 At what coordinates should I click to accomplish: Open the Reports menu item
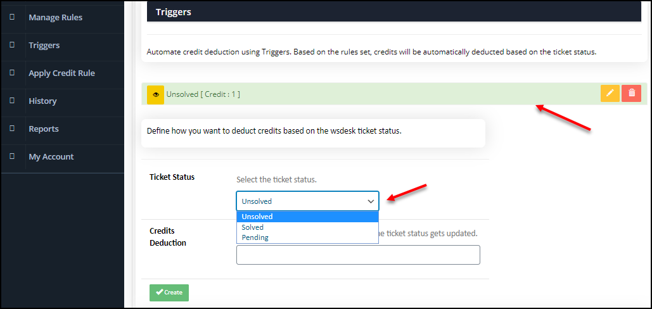click(x=44, y=129)
